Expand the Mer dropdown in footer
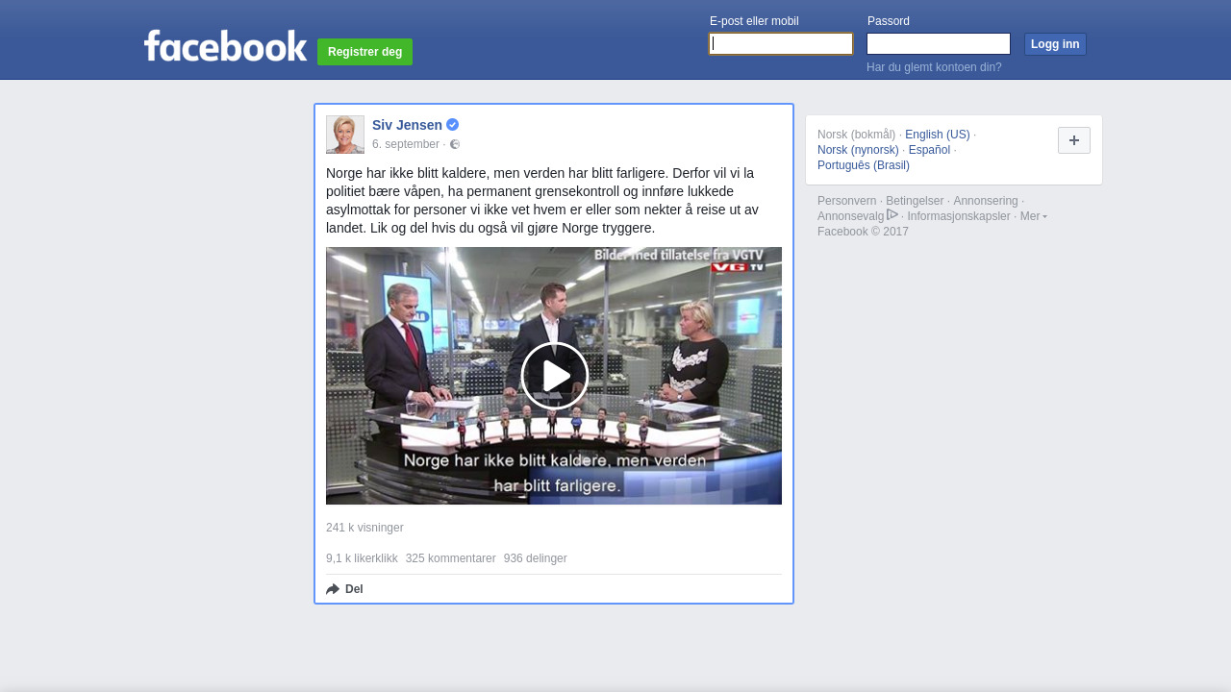The width and height of the screenshot is (1231, 692). point(1033,216)
